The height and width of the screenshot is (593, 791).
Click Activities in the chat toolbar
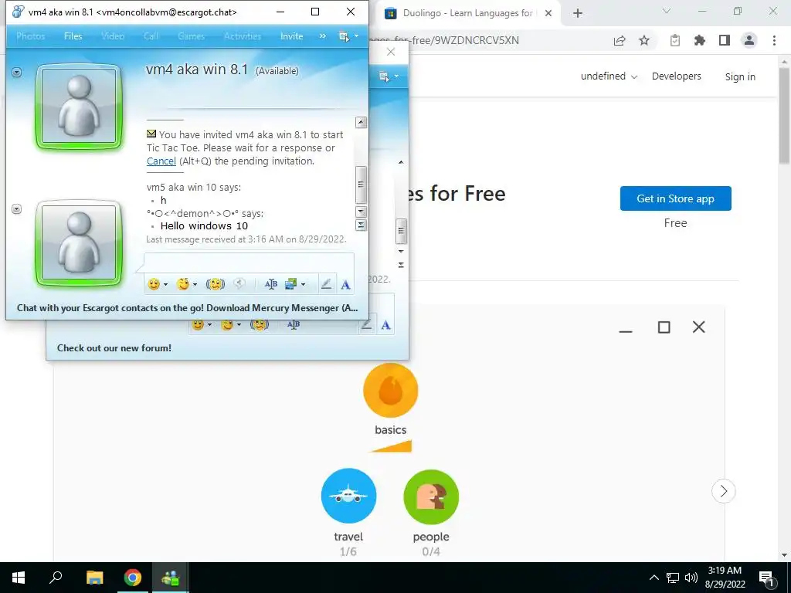243,36
